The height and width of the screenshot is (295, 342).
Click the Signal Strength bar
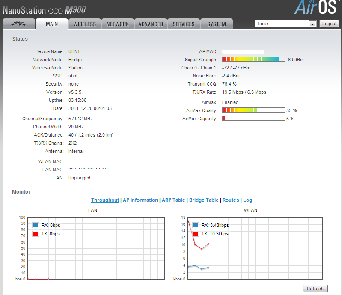tap(253, 59)
